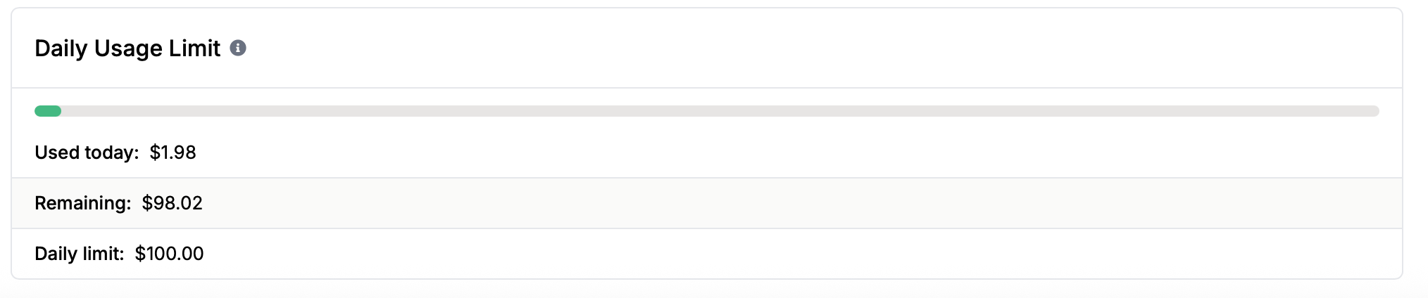This screenshot has height=298, width=1428.
Task: Select the "Remaining:" label
Action: coord(83,203)
